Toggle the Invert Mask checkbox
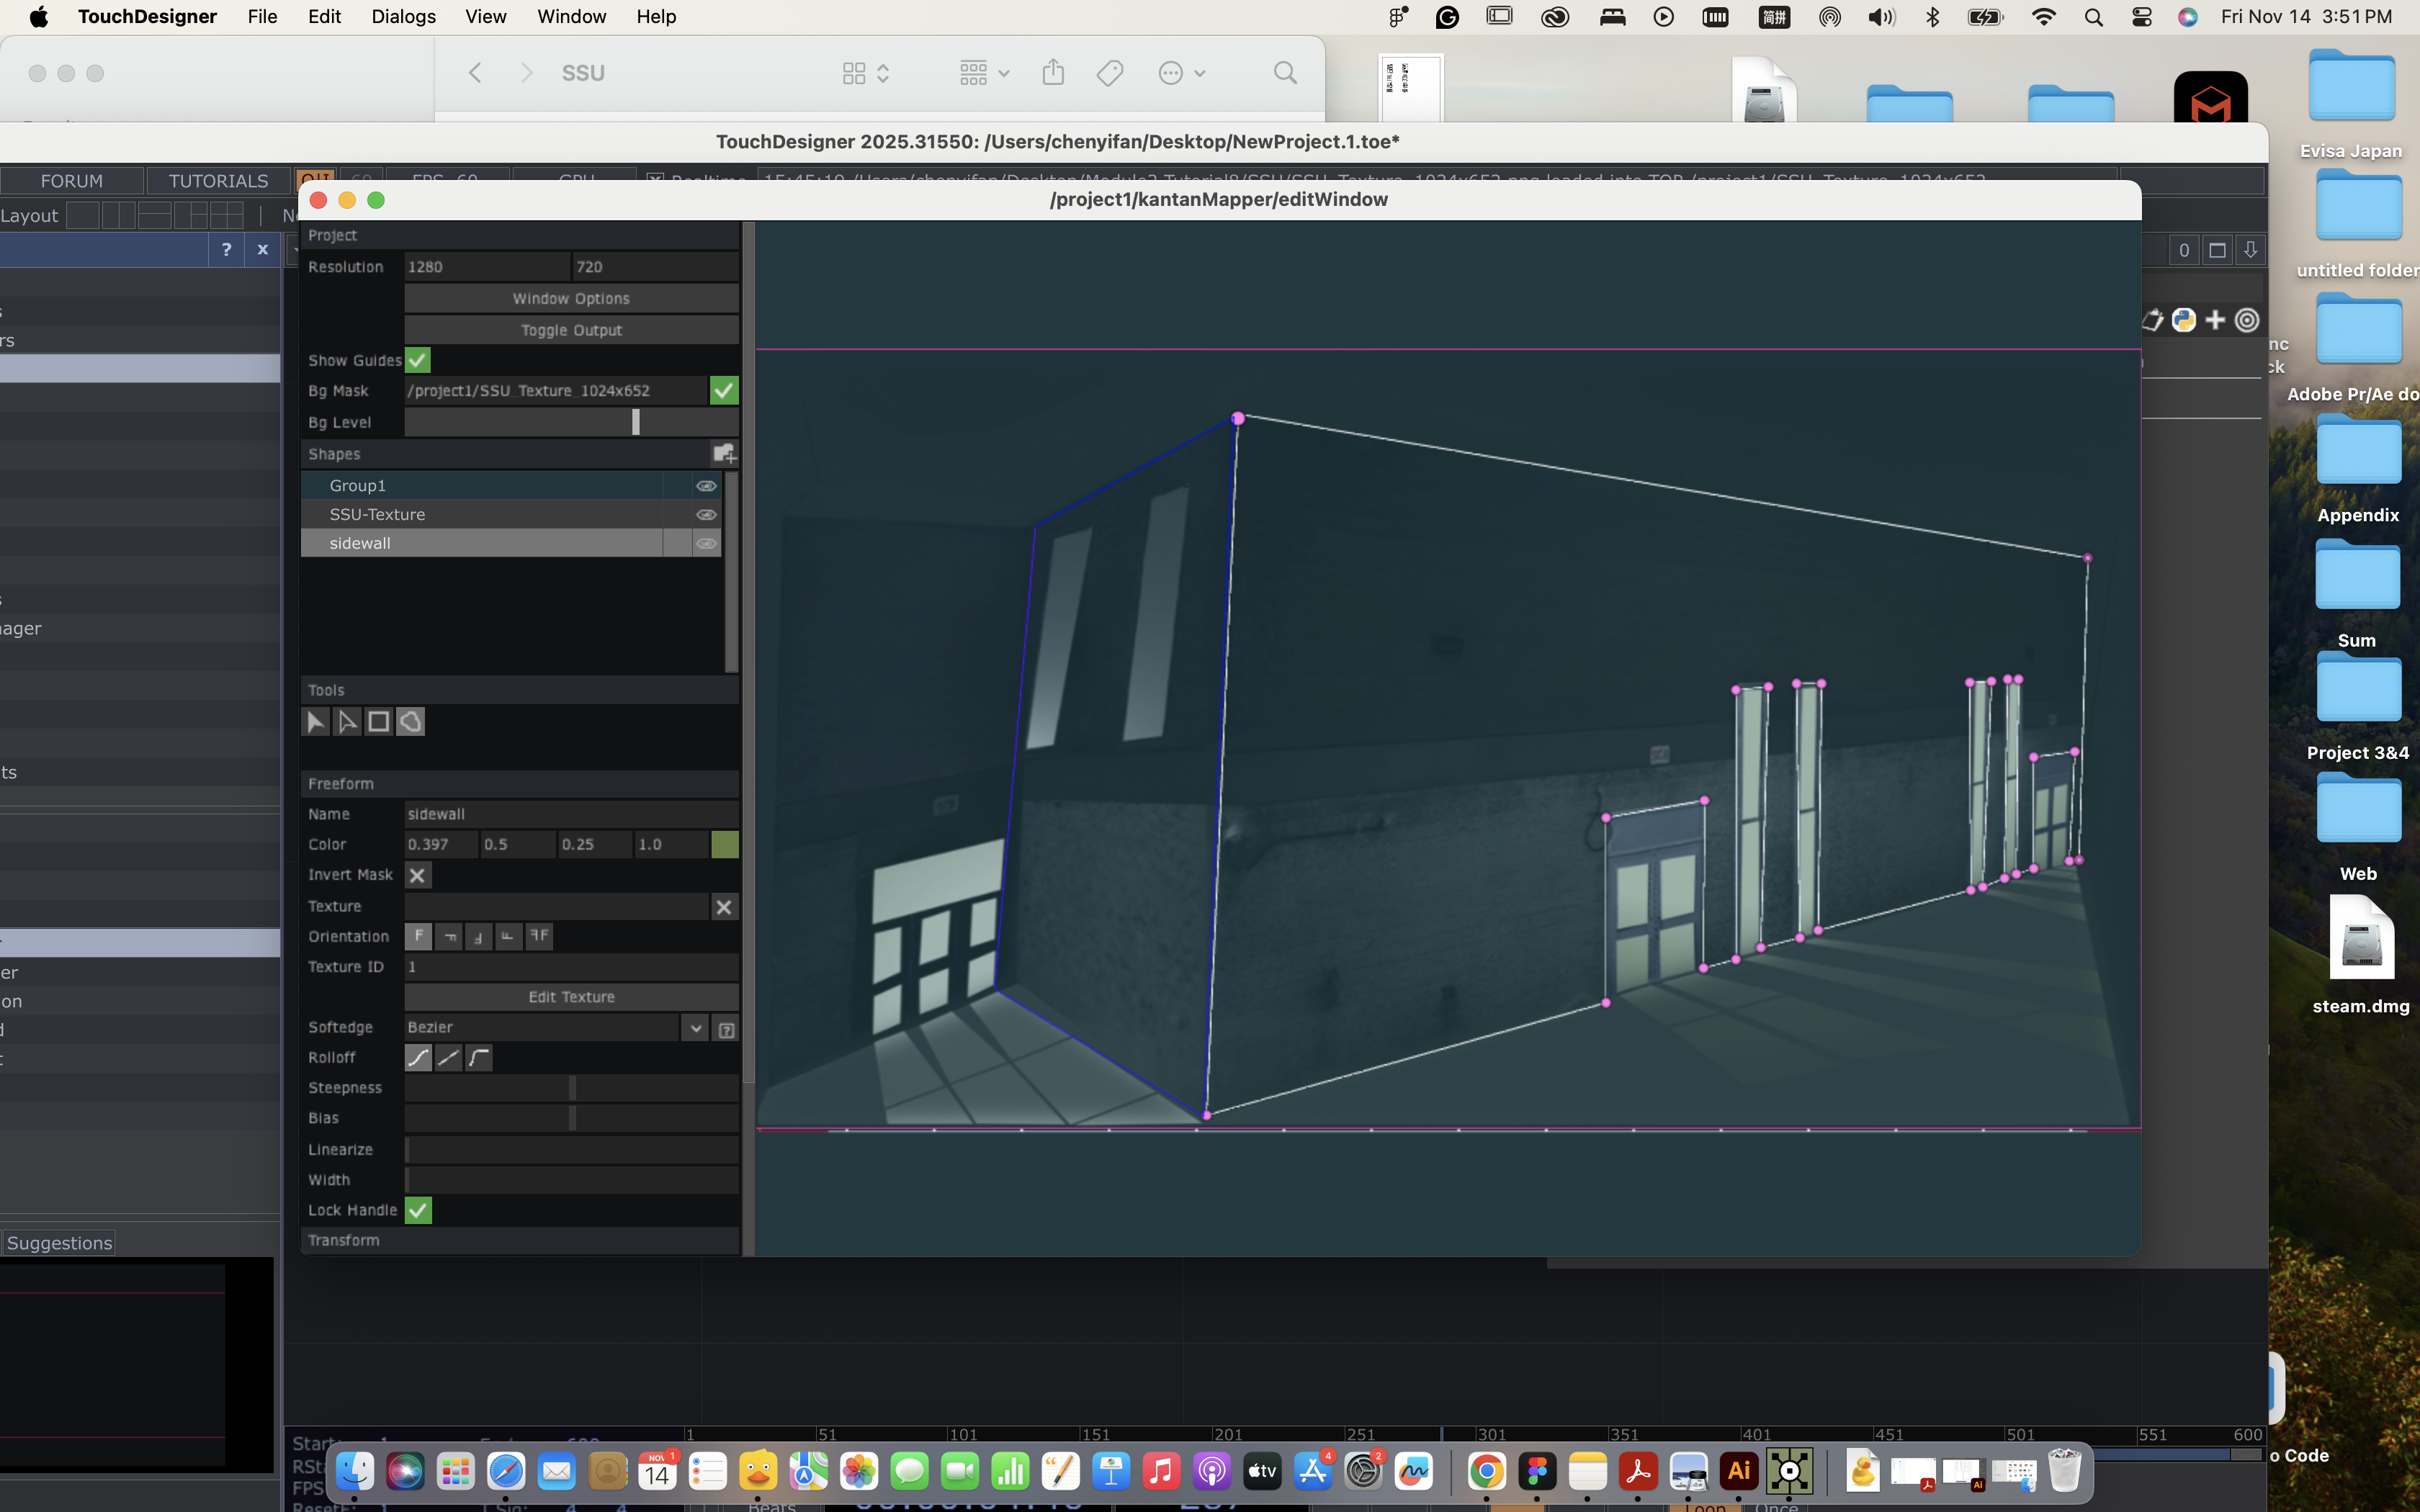The image size is (2420, 1512). [418, 875]
